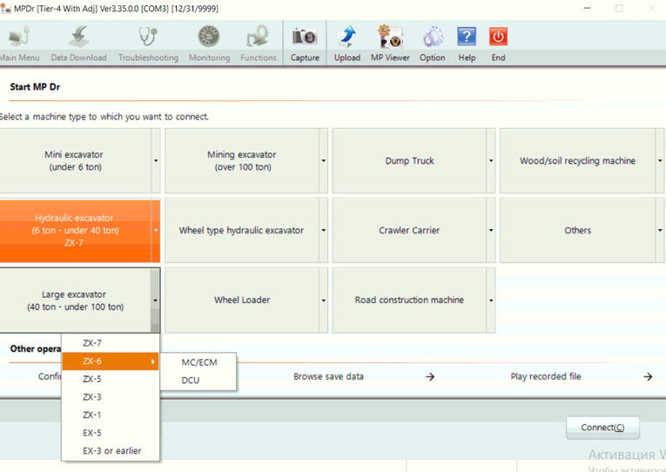Screen dimensions: 666x472
Task: Click Play recorded file option
Action: tap(545, 377)
